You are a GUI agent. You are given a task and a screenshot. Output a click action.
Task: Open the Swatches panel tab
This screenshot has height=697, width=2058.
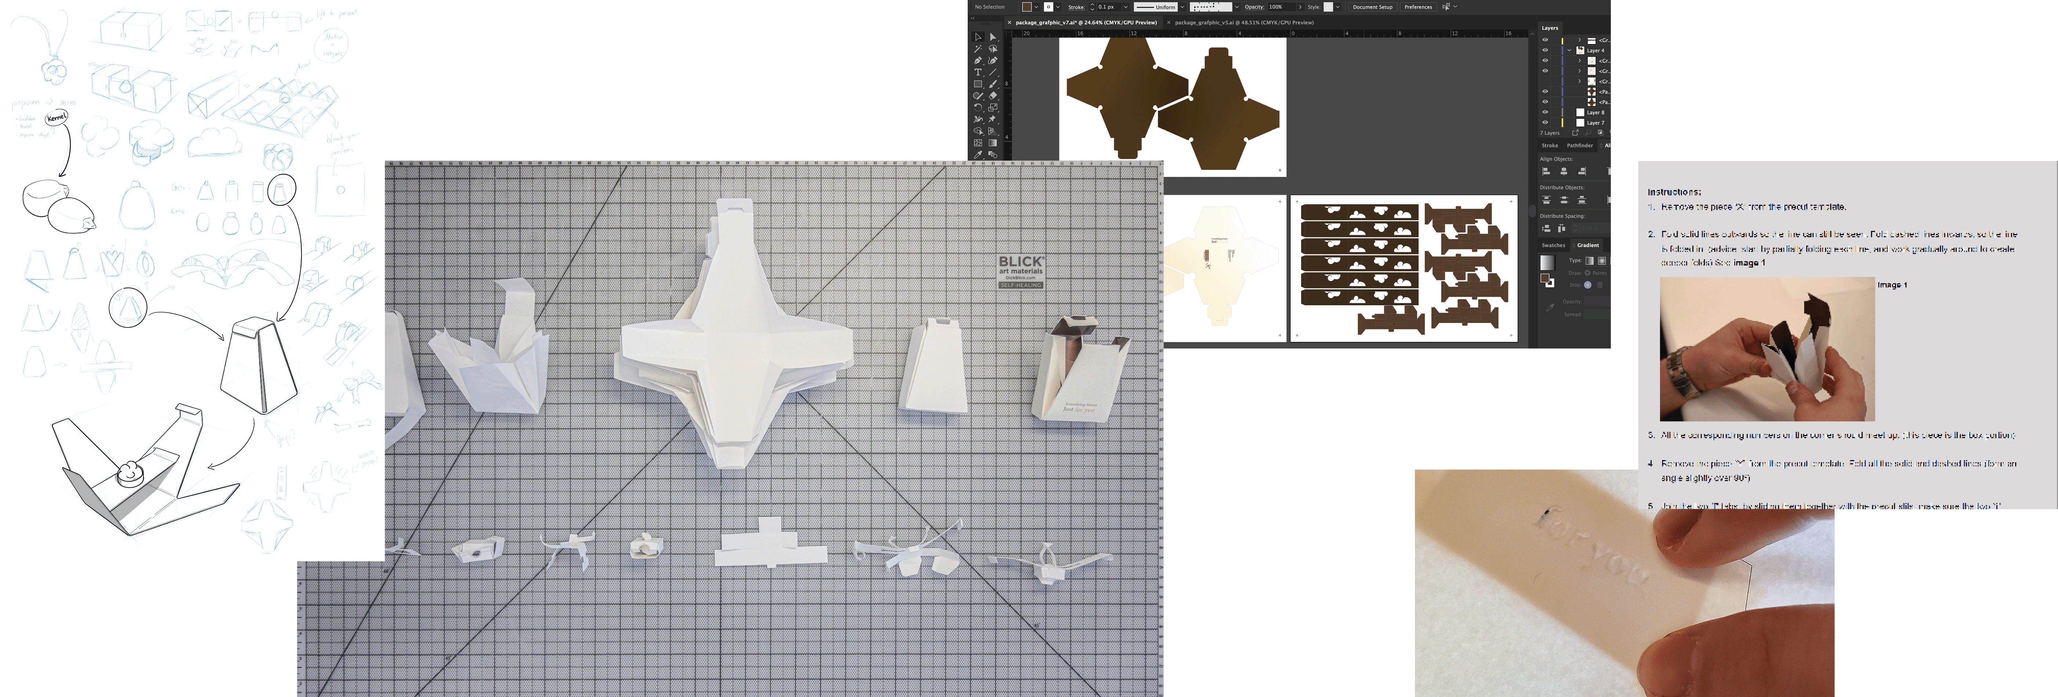point(1553,245)
